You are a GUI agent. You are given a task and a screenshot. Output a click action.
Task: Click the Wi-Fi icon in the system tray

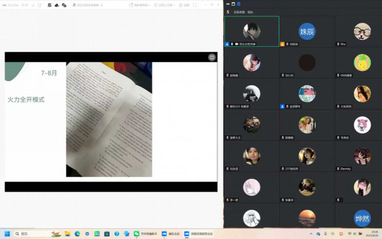[349, 234]
